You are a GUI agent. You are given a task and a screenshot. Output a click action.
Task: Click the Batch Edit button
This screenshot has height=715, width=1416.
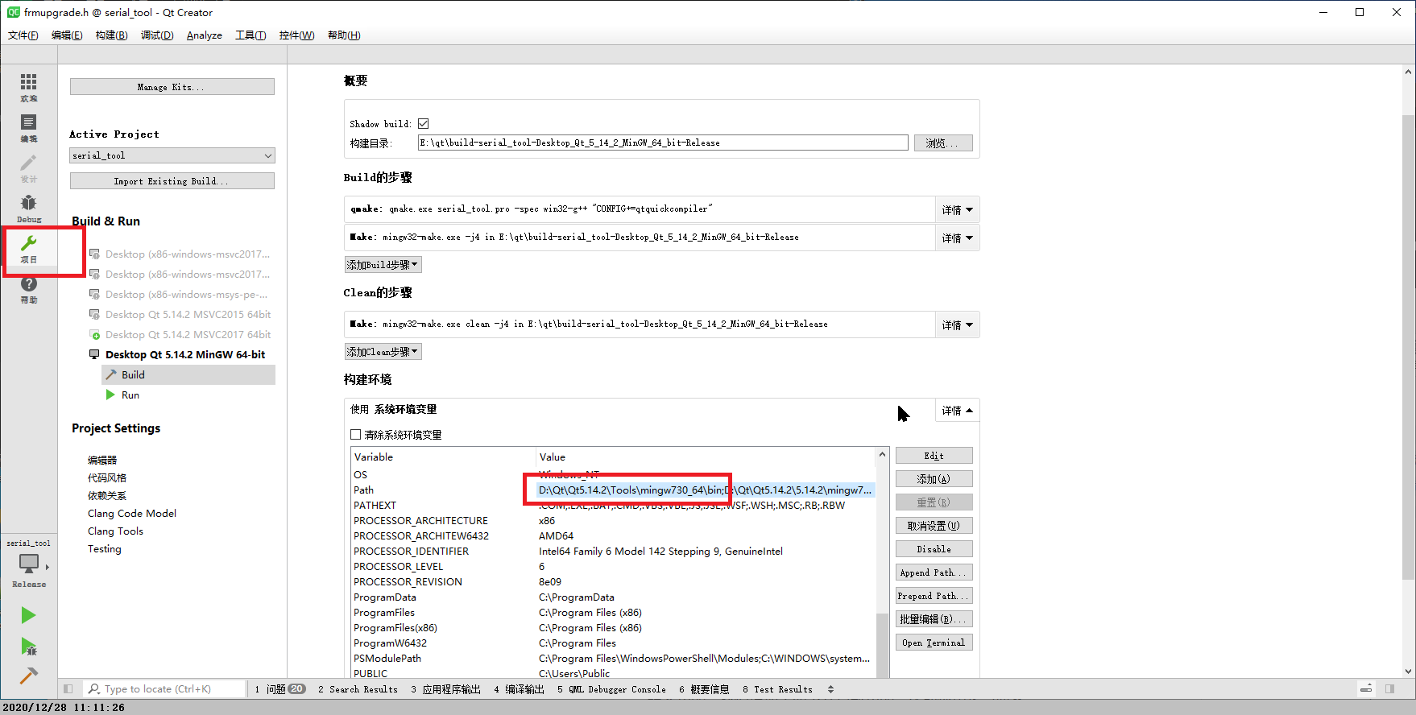[x=934, y=618]
